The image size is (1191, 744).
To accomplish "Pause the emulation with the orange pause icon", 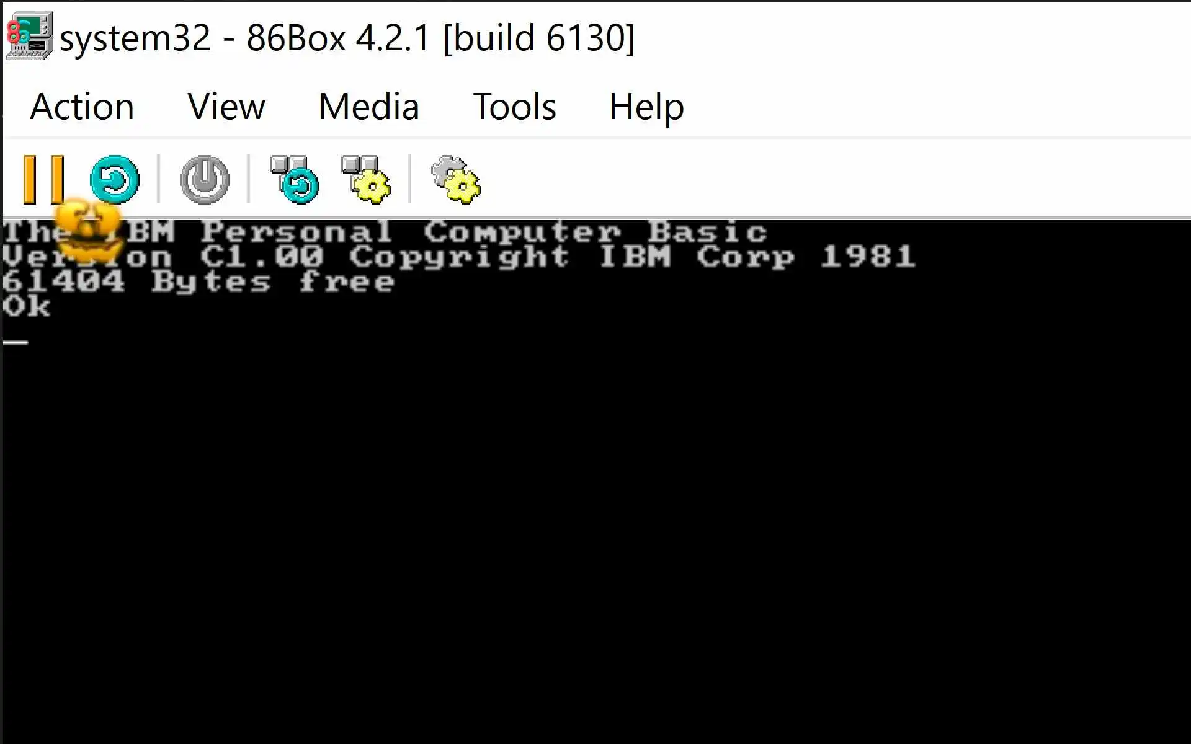I will click(x=43, y=179).
